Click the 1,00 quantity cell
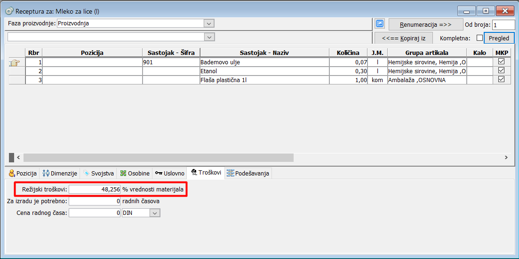Image resolution: width=519 pixels, height=259 pixels. click(x=348, y=80)
